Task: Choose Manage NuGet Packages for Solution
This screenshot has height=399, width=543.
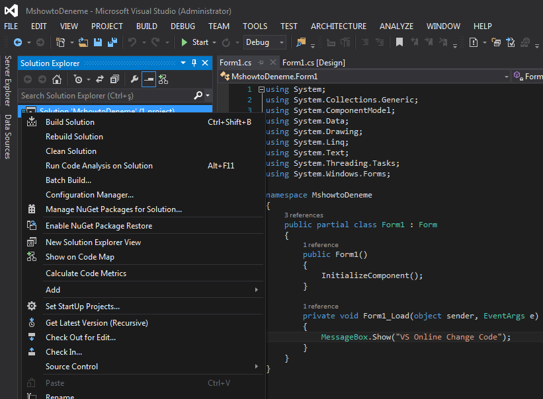Action: click(144, 209)
